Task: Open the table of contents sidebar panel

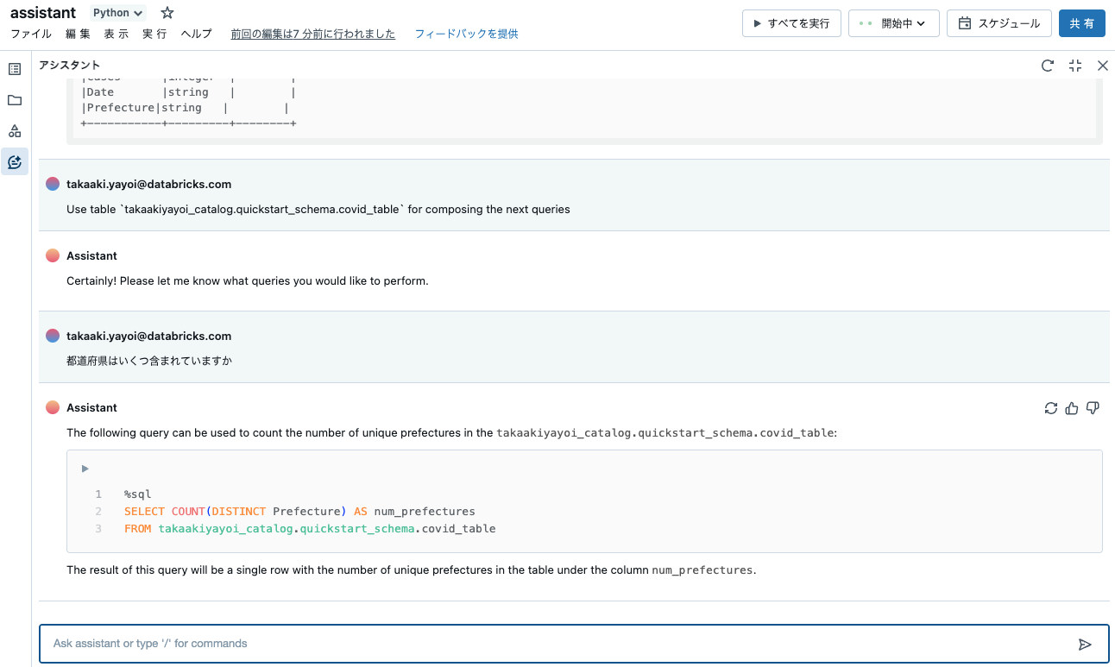Action: [x=14, y=68]
